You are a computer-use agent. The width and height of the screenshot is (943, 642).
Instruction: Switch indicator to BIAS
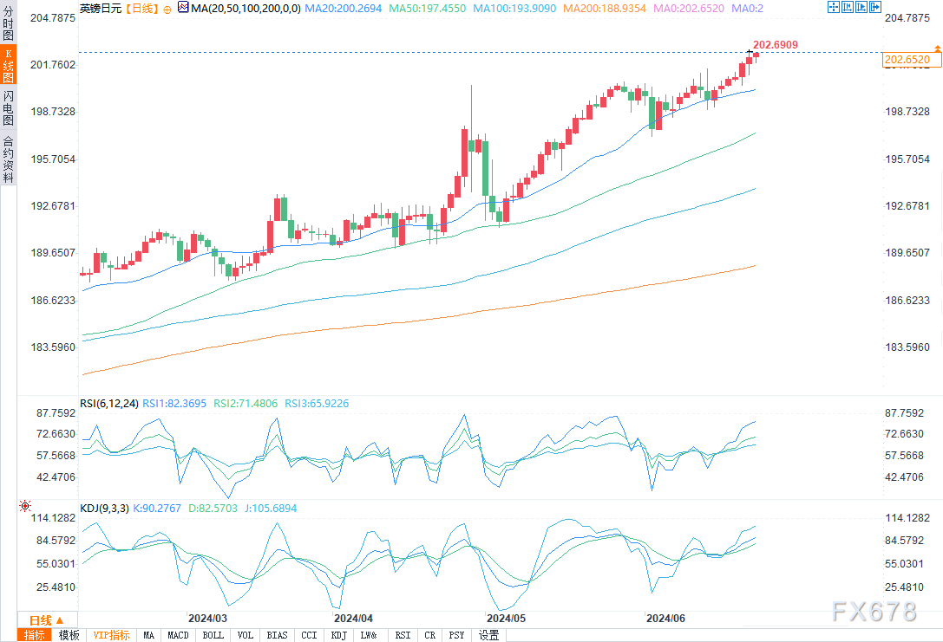(278, 635)
